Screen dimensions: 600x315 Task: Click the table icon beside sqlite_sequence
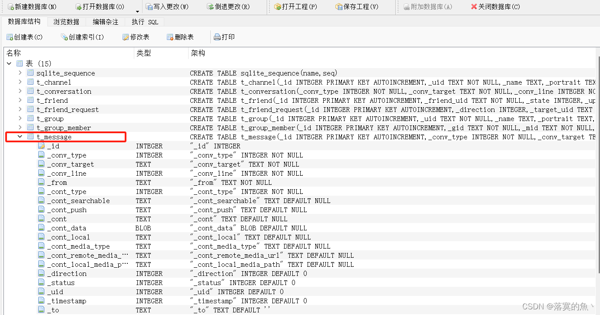coord(30,73)
